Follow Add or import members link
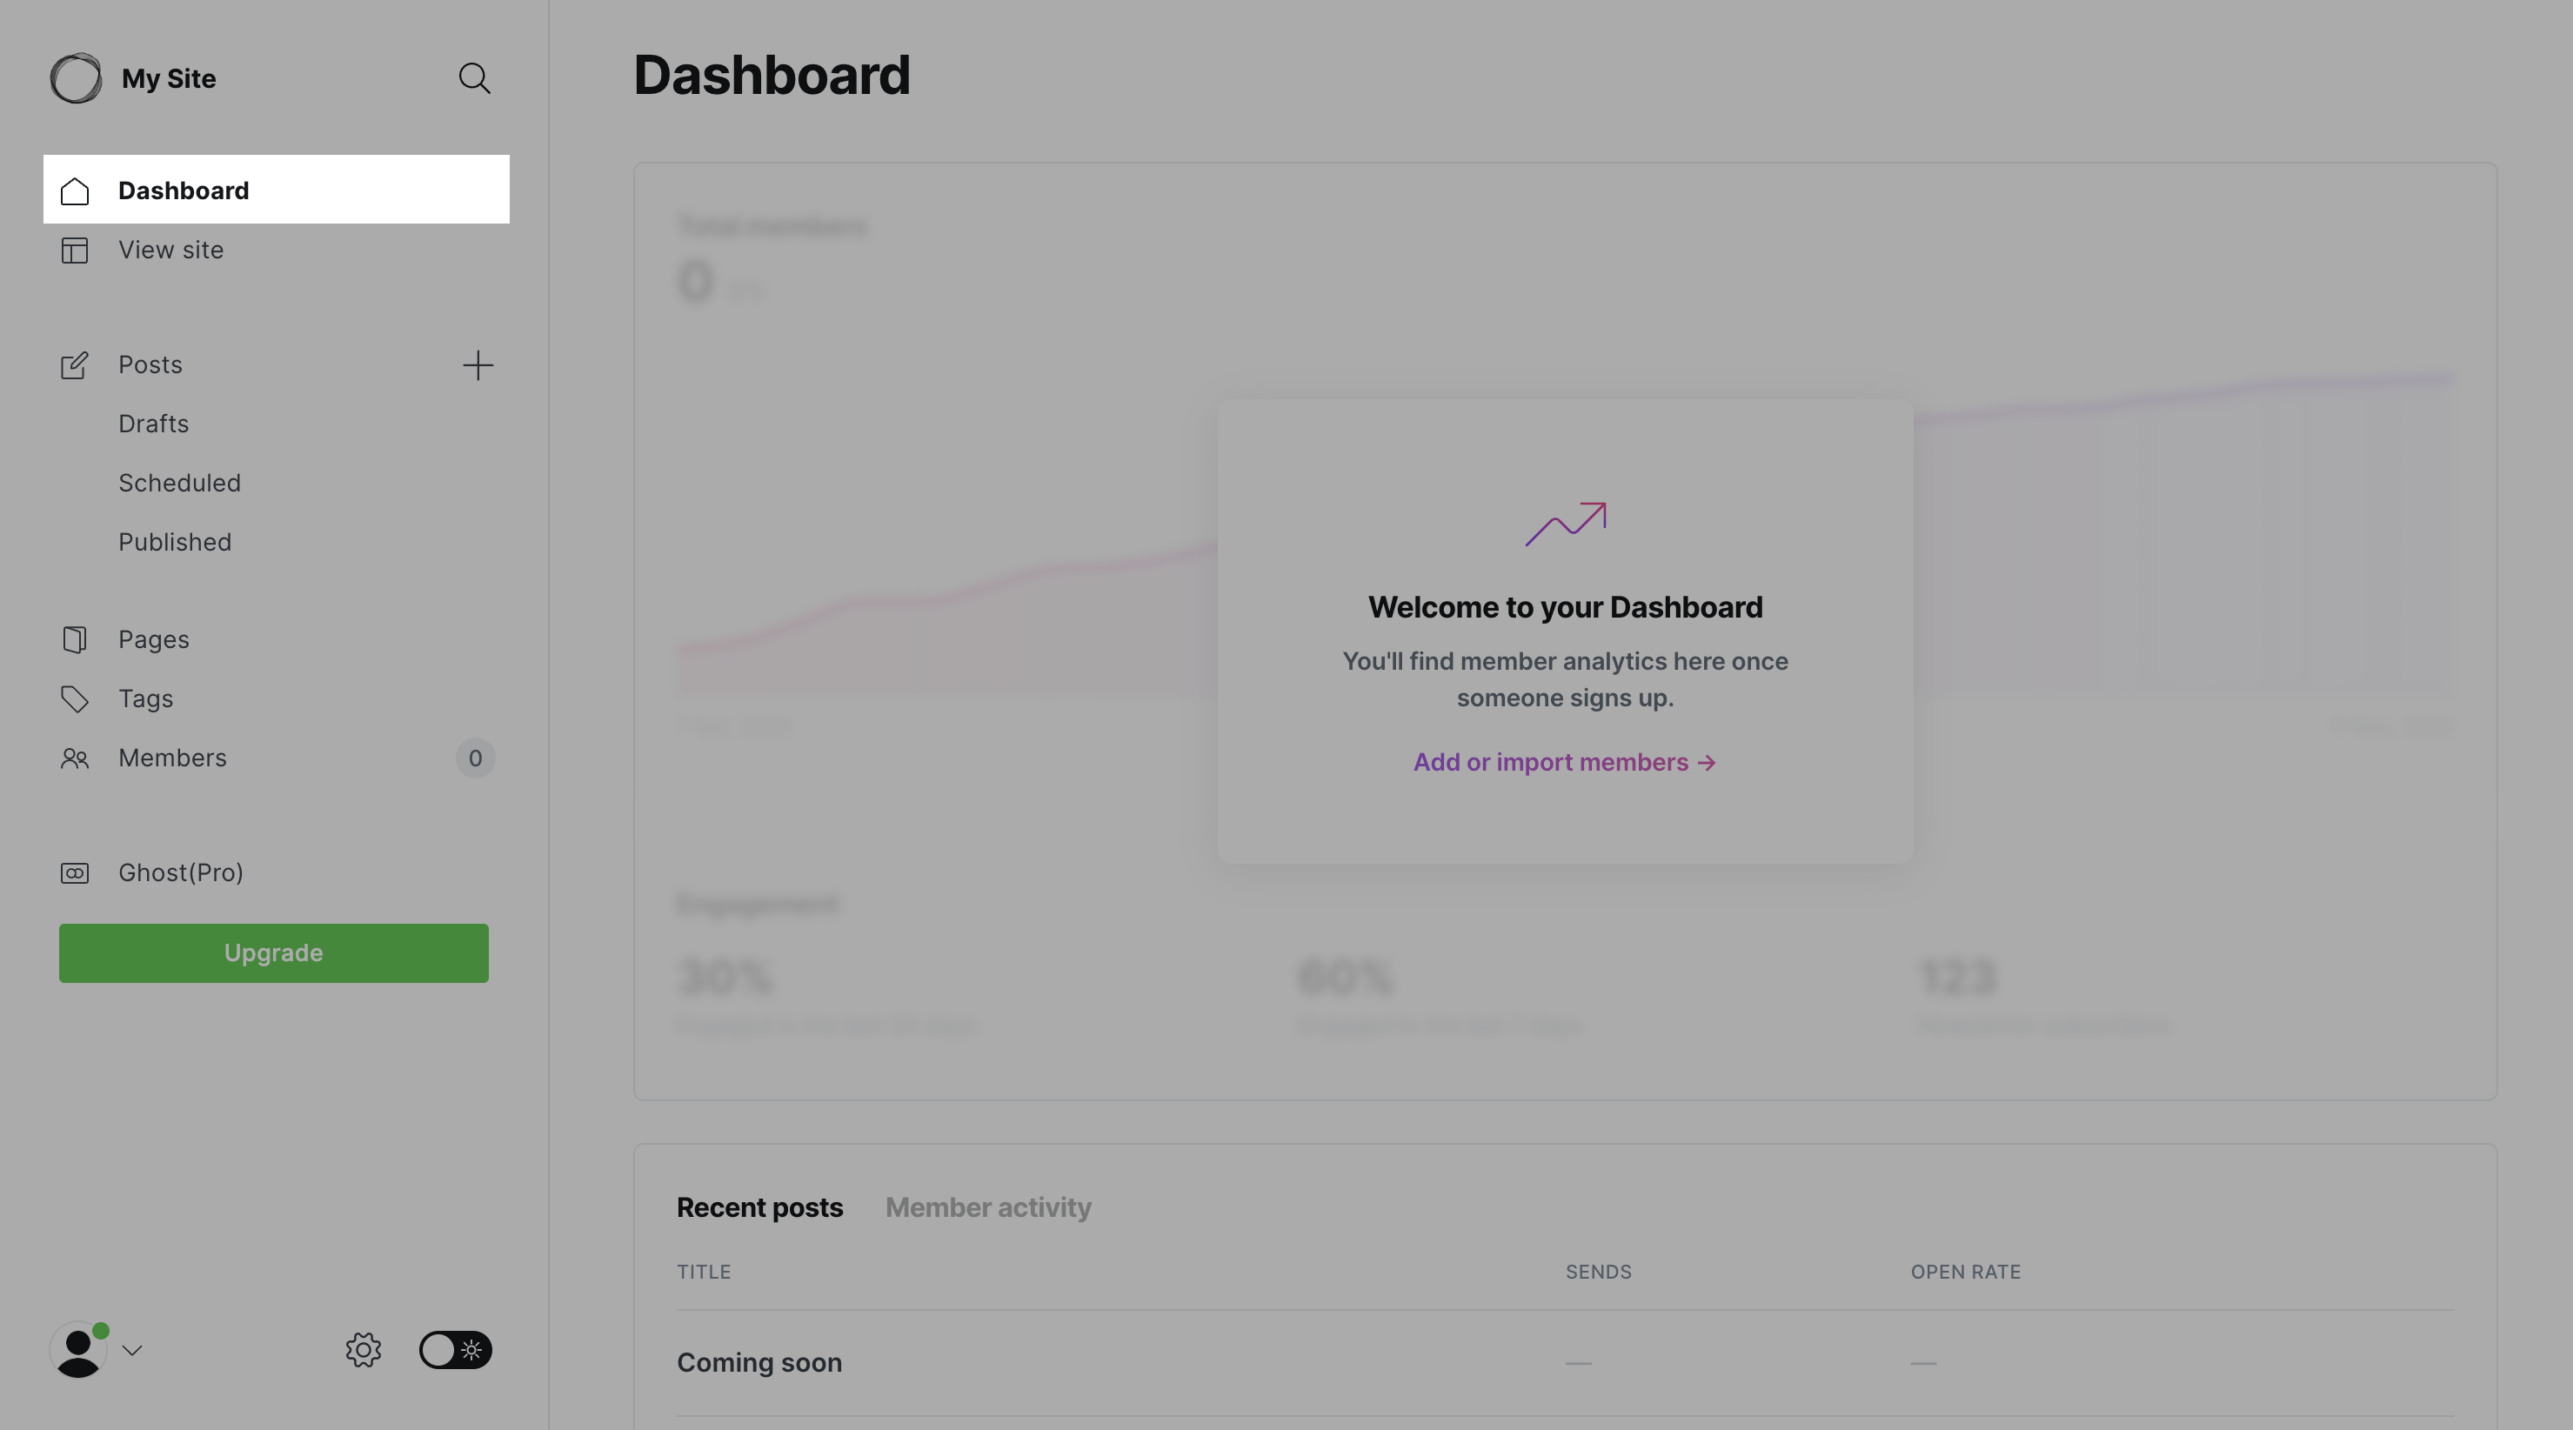 click(1564, 762)
